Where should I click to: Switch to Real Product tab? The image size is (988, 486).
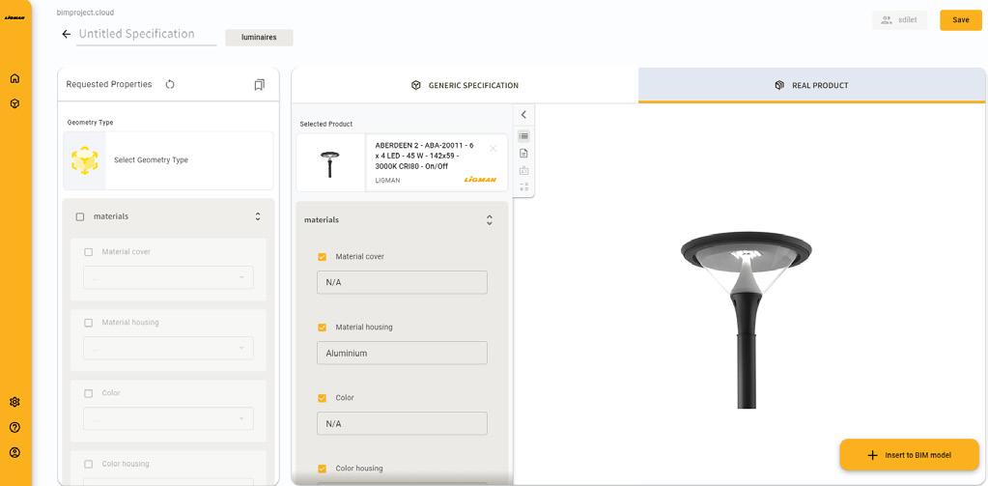coord(811,85)
